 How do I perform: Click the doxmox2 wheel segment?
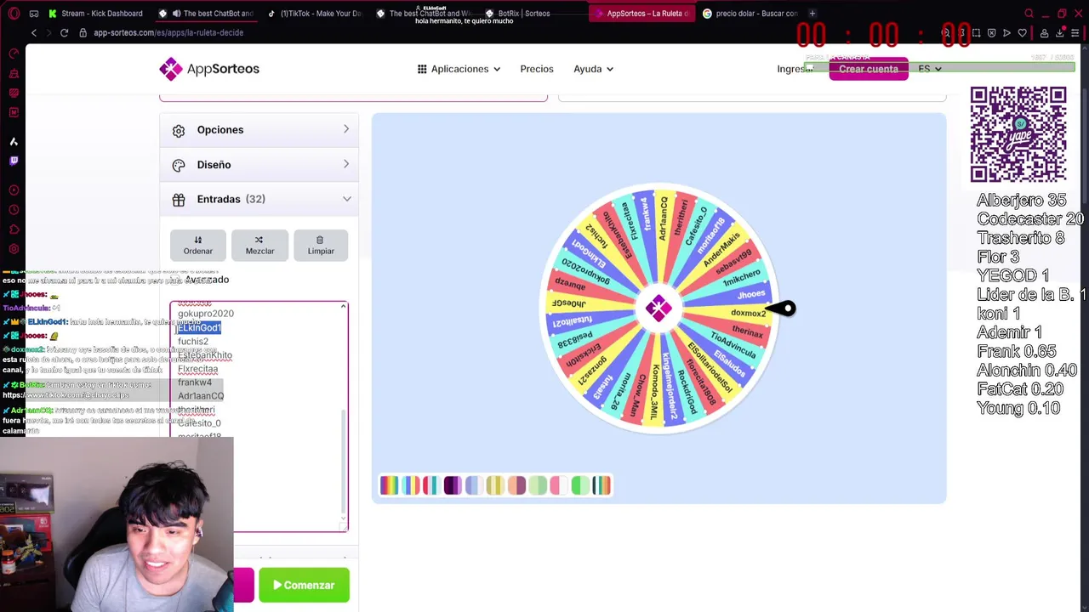pos(748,313)
